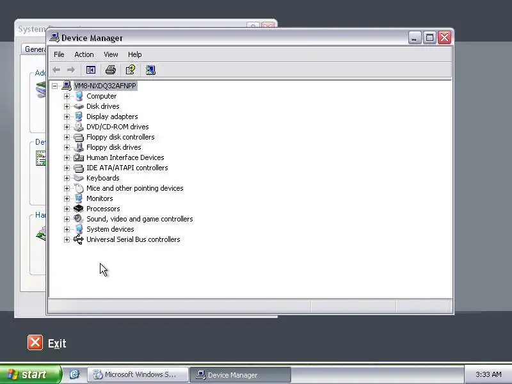Click the 3:33 AM system clock

[x=488, y=374]
